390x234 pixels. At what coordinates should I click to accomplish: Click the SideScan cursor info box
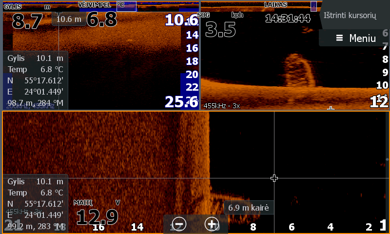click(35, 203)
